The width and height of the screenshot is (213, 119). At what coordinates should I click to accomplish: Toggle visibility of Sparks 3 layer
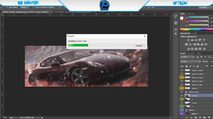click(182, 88)
